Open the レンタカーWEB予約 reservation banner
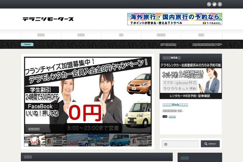243x162 pixels. [x=191, y=81]
